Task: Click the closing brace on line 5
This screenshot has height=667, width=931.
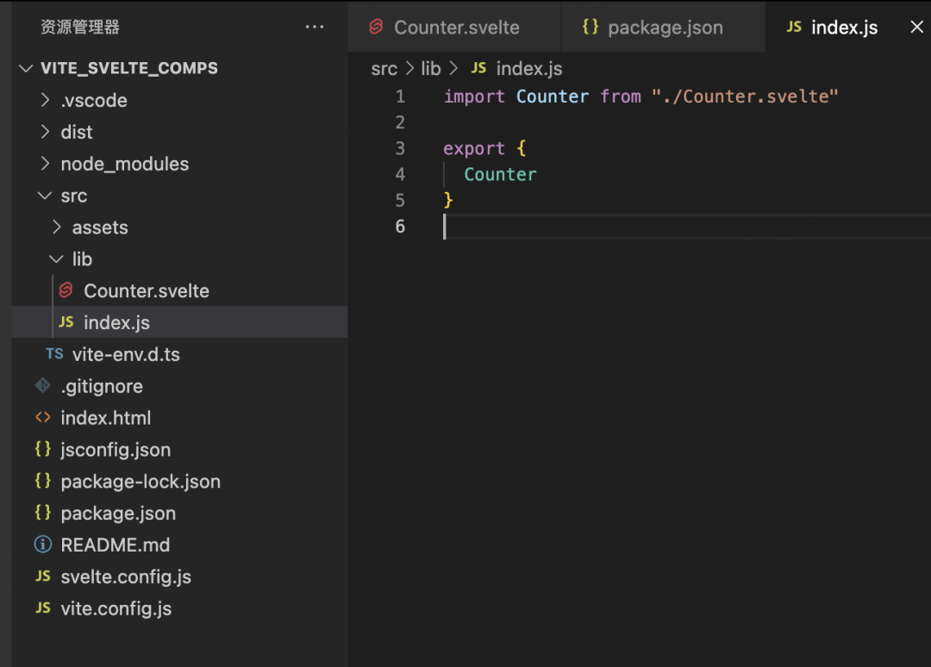Action: [448, 200]
